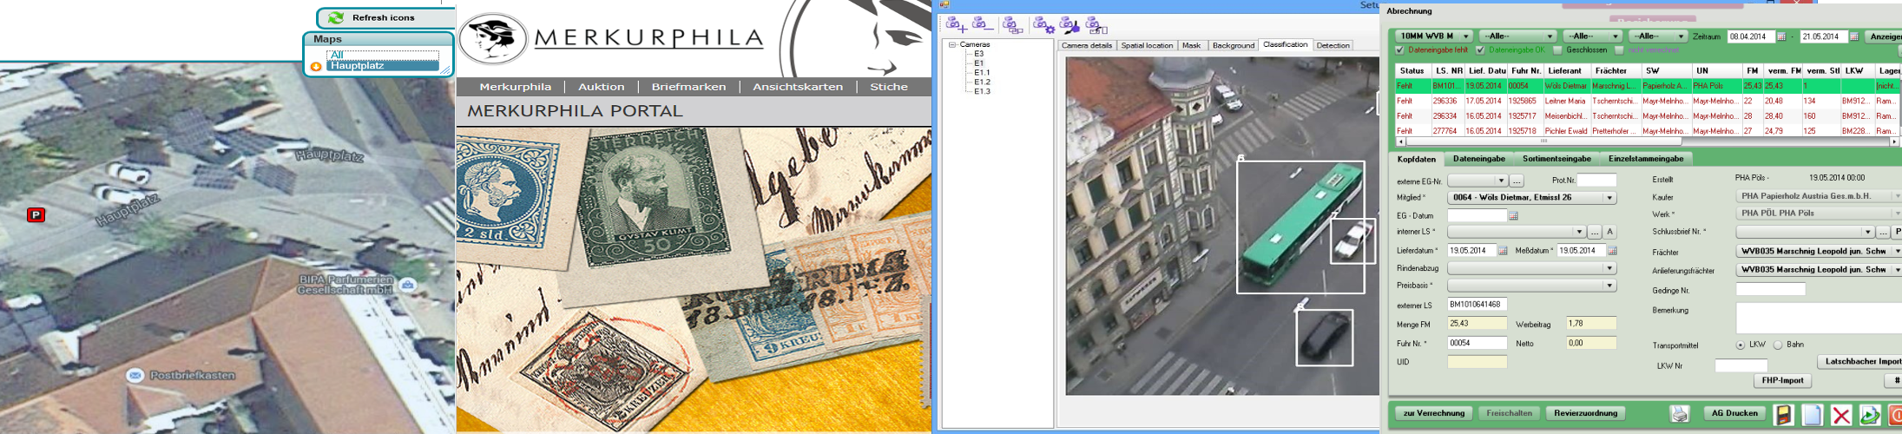Click the externer LS field with BM1010641468
This screenshot has height=434, width=1902.
click(x=1477, y=305)
